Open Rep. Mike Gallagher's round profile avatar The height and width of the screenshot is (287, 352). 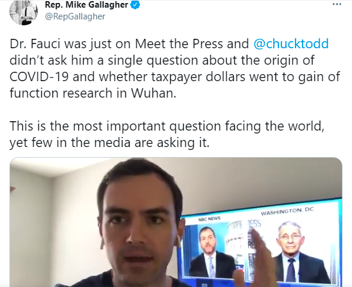(24, 12)
